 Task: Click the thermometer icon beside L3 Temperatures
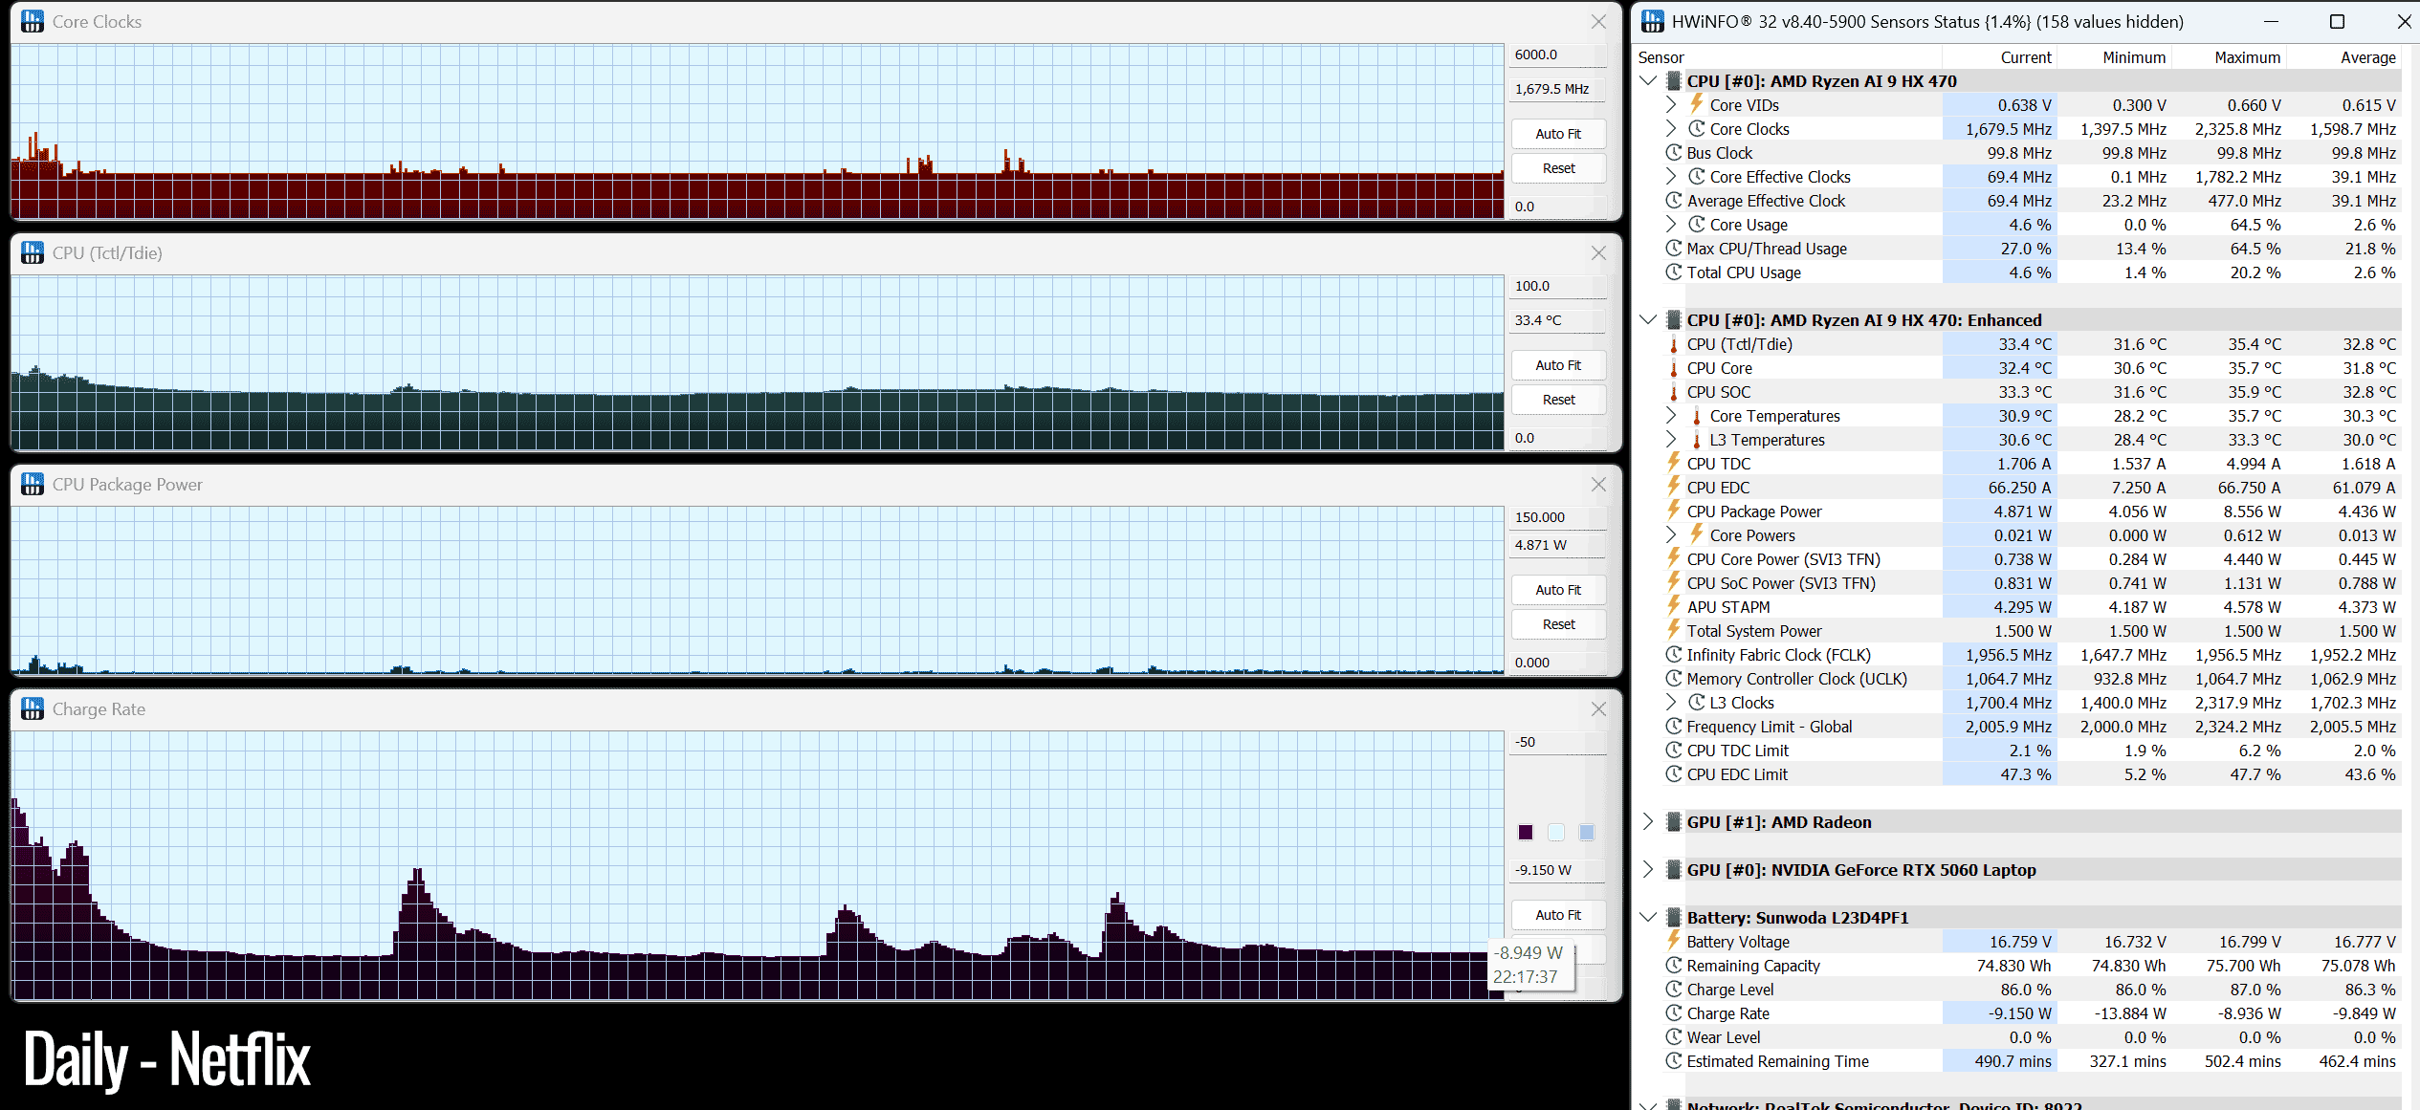[x=1697, y=440]
